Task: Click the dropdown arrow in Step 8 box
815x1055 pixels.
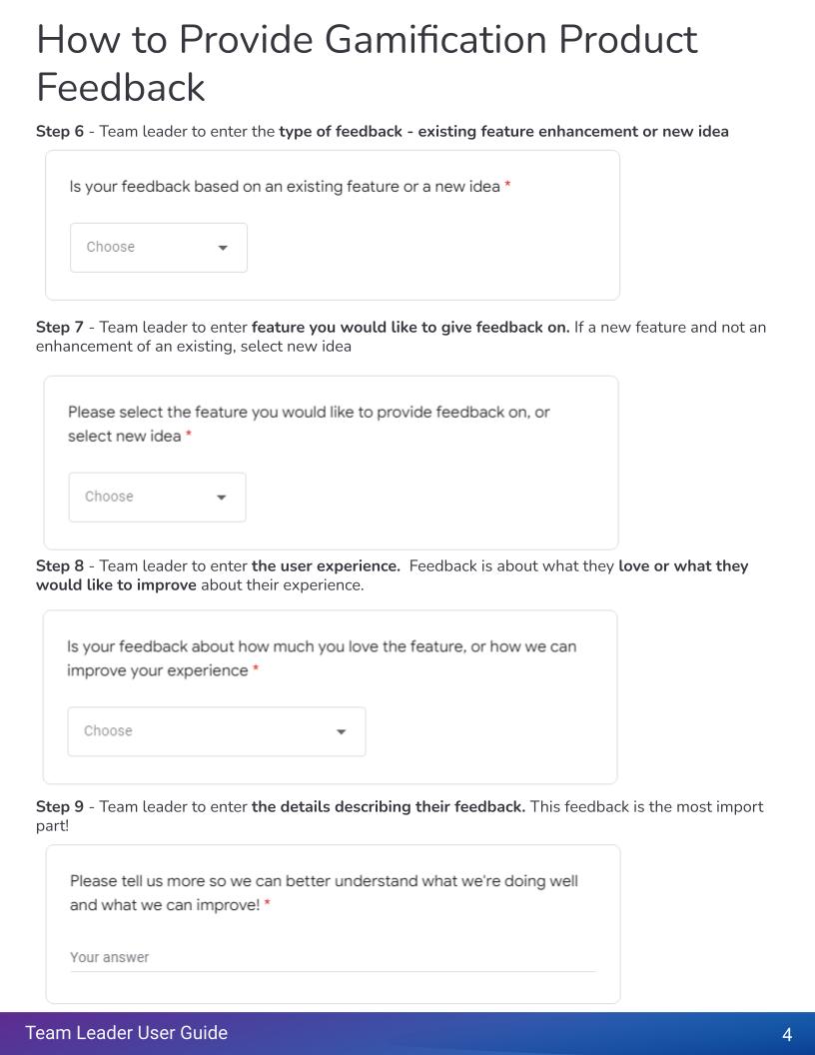Action: click(341, 730)
